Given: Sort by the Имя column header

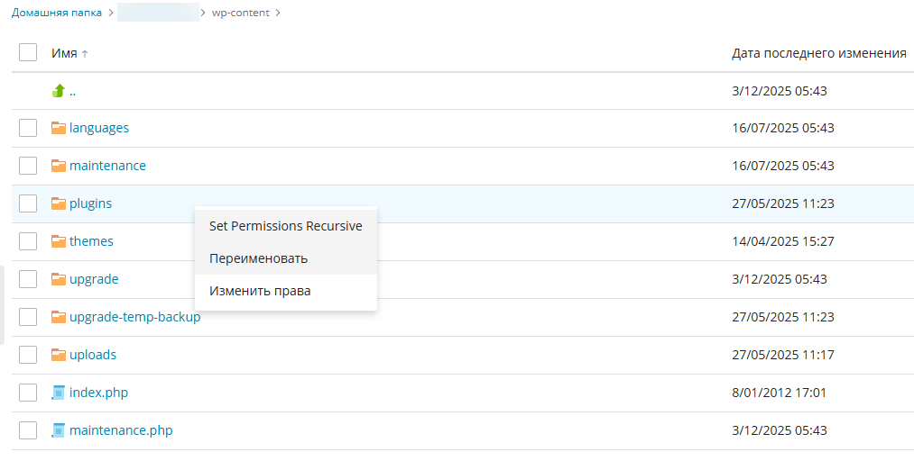Looking at the screenshot, I should coord(65,53).
